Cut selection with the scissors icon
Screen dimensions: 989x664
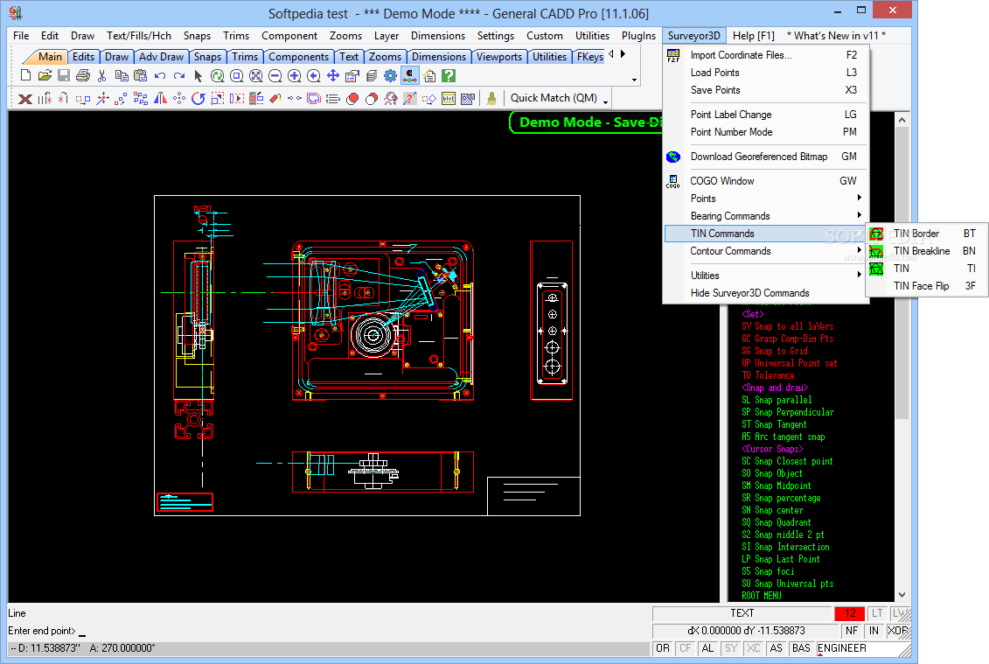click(101, 76)
